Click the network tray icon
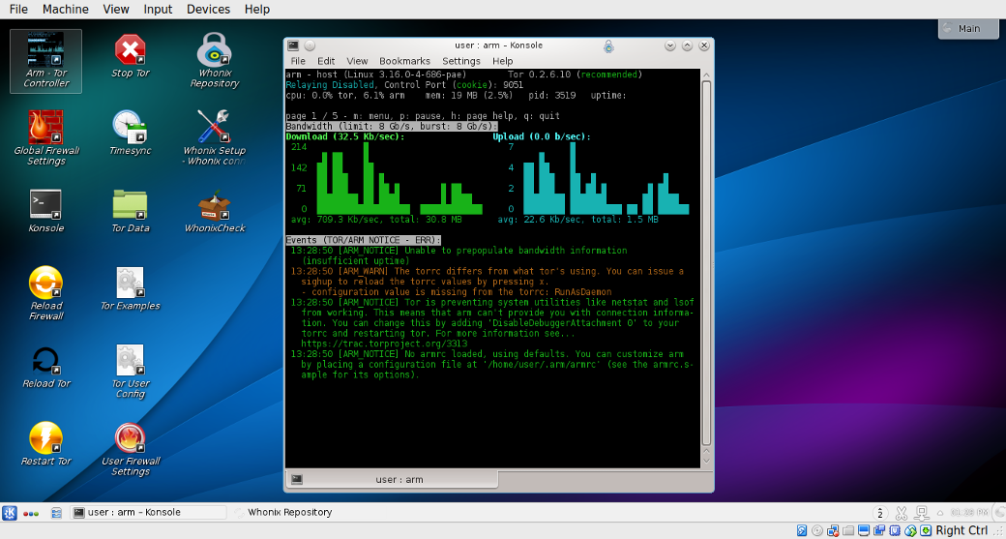Image resolution: width=1006 pixels, height=539 pixels. 922,513
